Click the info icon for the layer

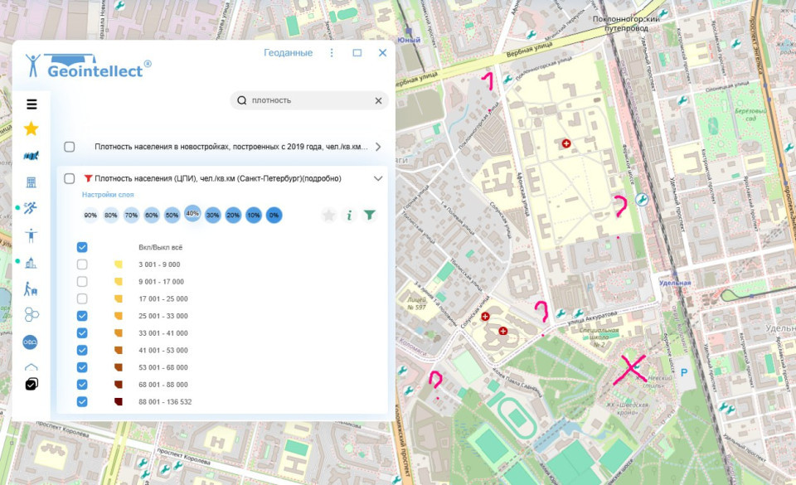[349, 216]
